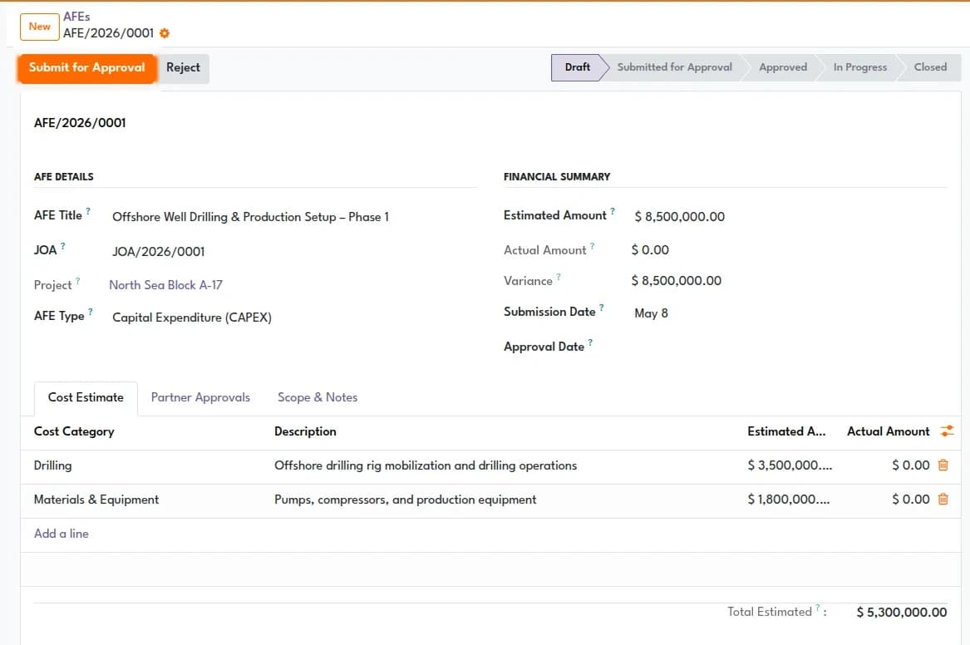This screenshot has height=645, width=970.
Task: Show the Submission Date help tooltip
Action: [x=601, y=308]
